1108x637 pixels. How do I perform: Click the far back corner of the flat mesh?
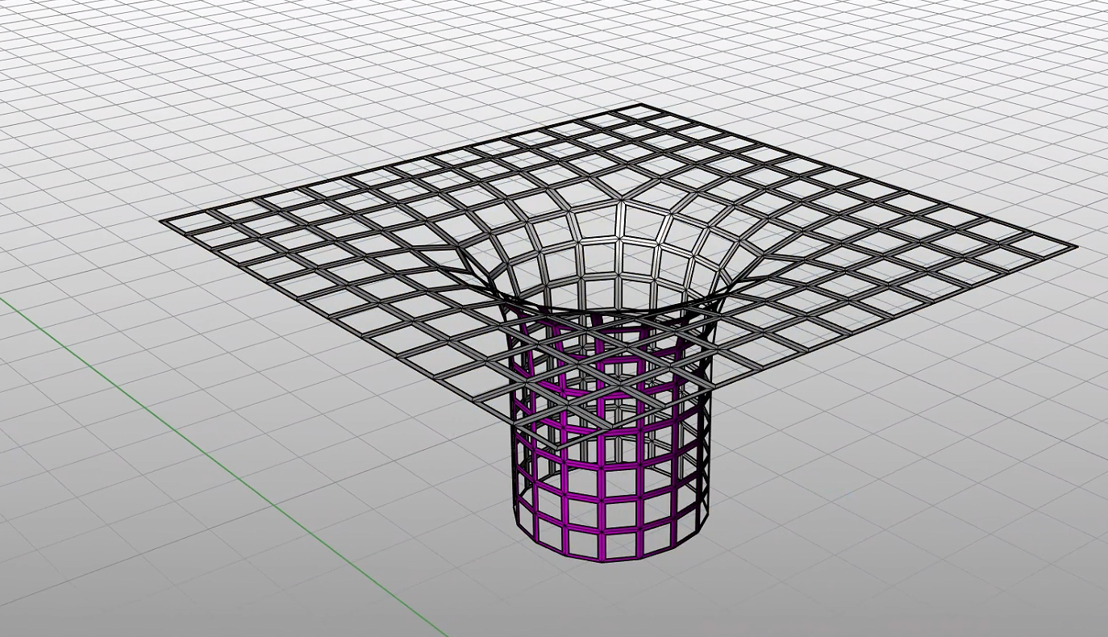[639, 105]
